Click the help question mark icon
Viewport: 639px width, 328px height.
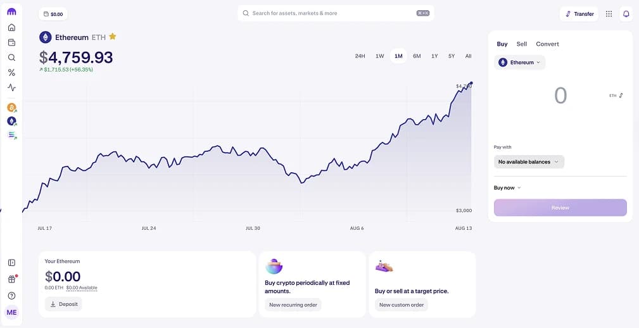tap(11, 296)
